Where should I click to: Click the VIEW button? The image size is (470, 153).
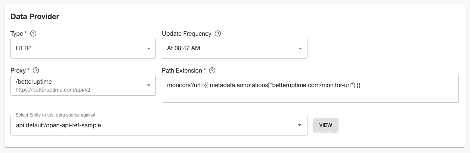pyautogui.click(x=326, y=125)
